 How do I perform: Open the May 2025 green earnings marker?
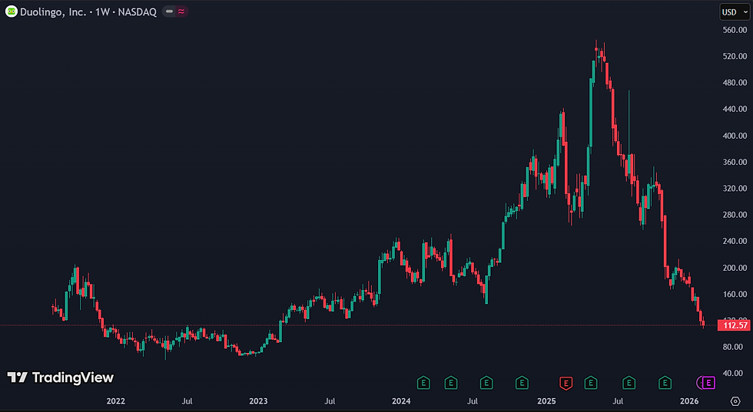pos(591,383)
